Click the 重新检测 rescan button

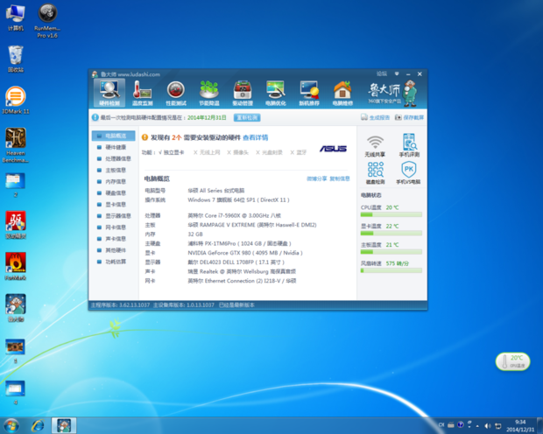246,116
